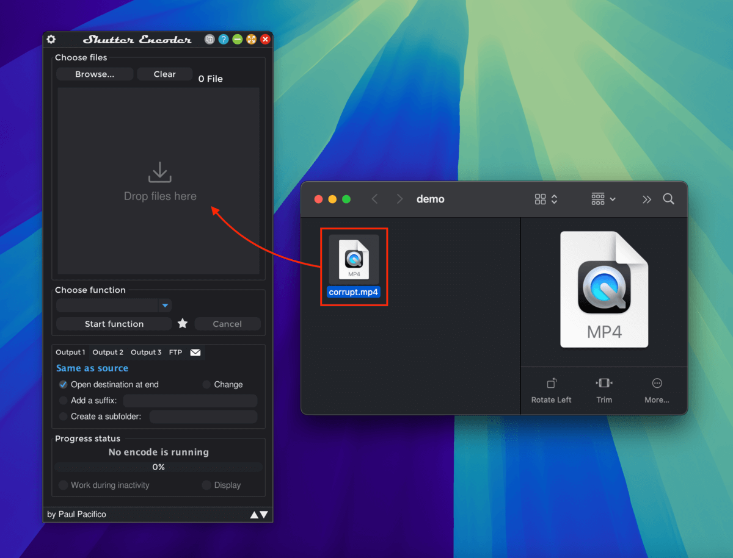Screen dimensions: 733x558
Task: Toggle the Display checkbox
Action: click(x=206, y=485)
